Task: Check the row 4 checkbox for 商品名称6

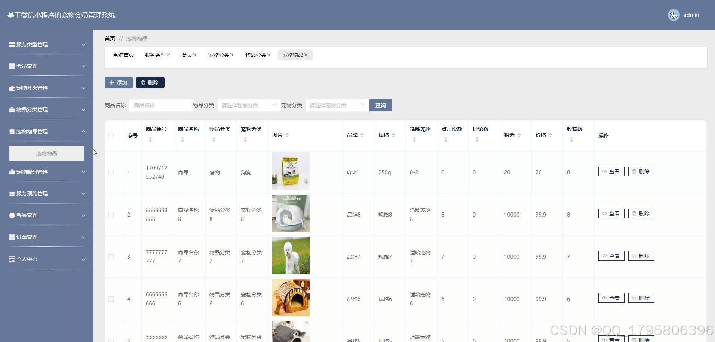Action: pyautogui.click(x=111, y=299)
